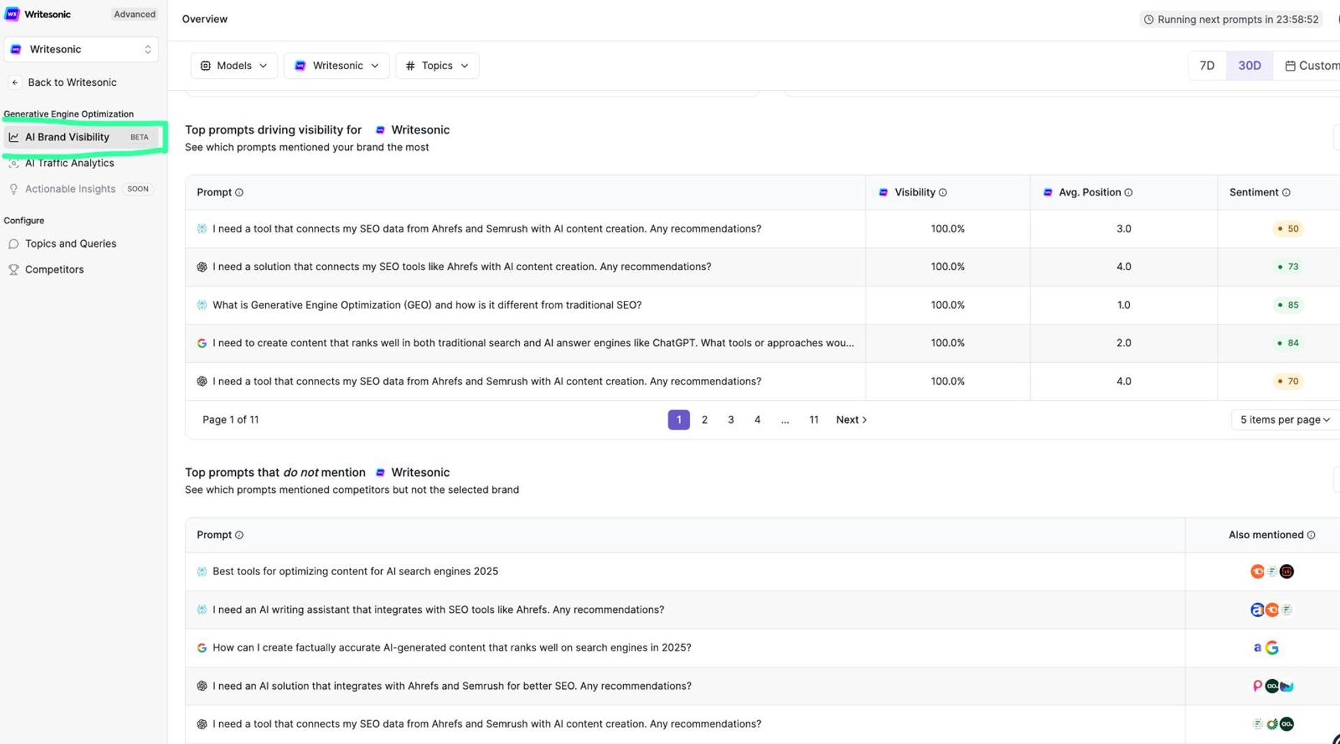Click sentiment score 70 badge
1340x744 pixels.
click(1288, 381)
